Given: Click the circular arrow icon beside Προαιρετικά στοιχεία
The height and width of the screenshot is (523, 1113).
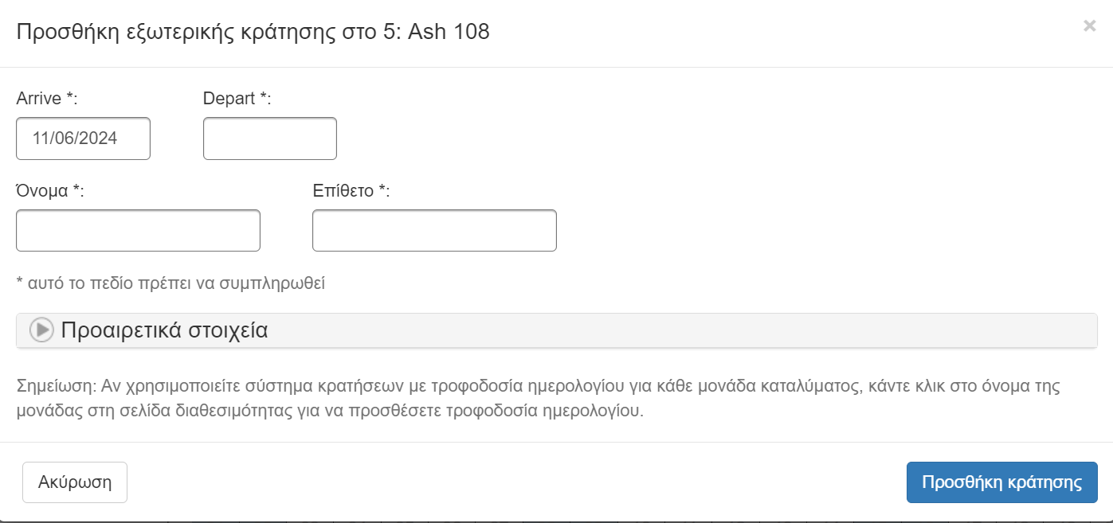Looking at the screenshot, I should [41, 330].
